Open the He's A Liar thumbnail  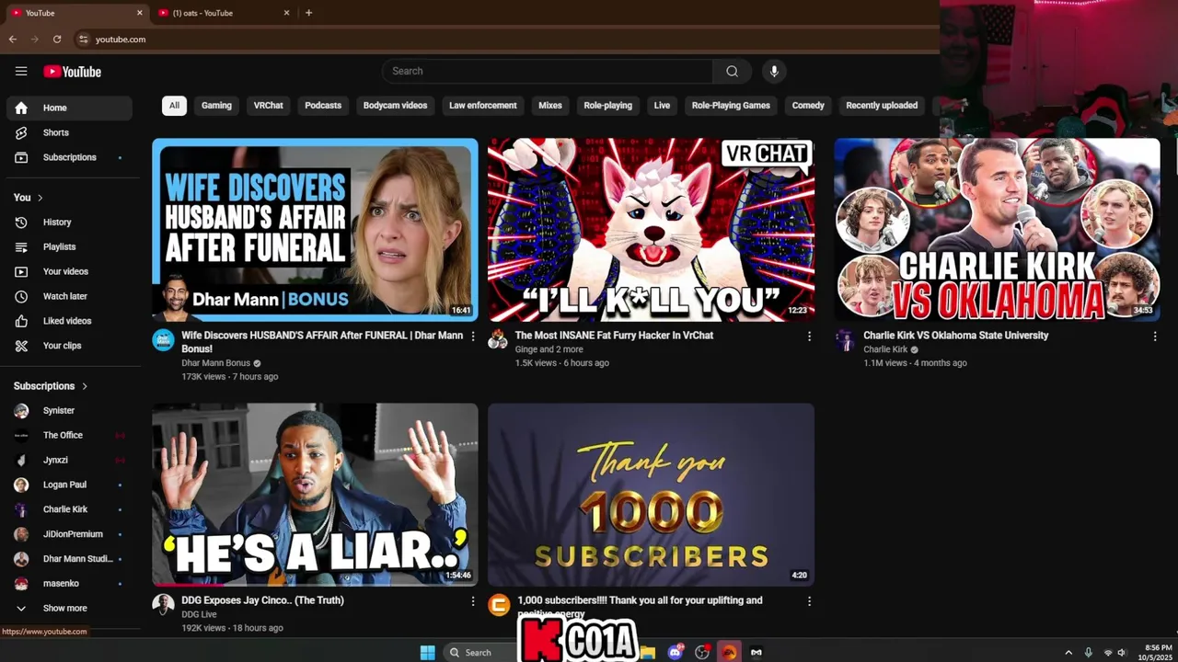pos(315,494)
